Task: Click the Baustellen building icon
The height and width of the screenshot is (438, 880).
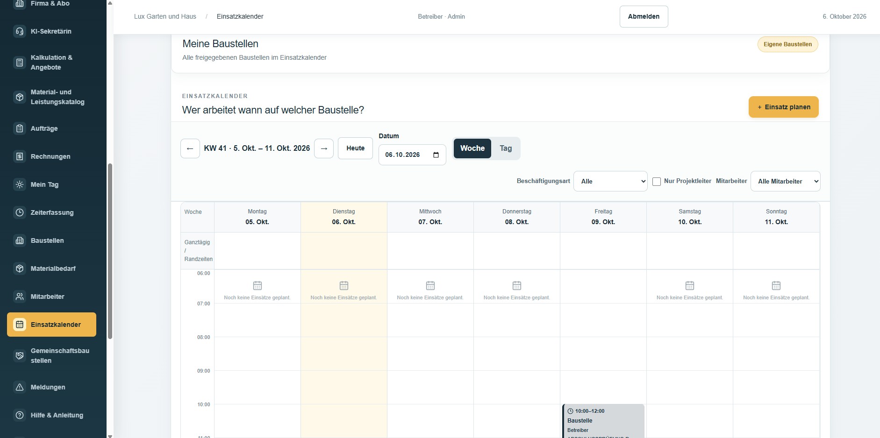Action: pos(20,240)
